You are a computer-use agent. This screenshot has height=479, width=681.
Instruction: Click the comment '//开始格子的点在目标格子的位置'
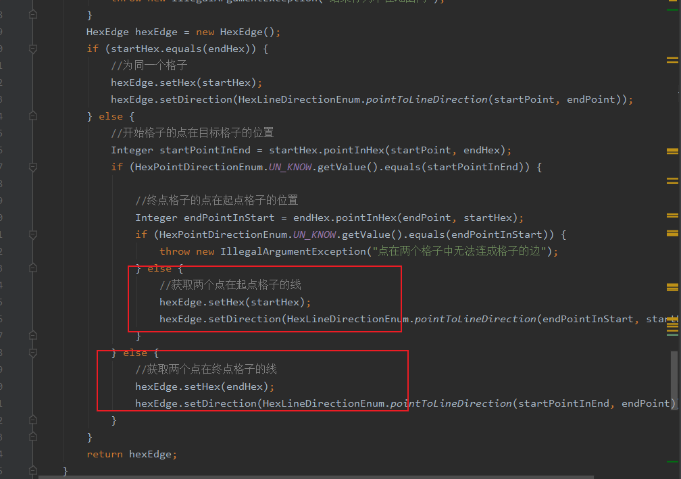click(x=193, y=133)
